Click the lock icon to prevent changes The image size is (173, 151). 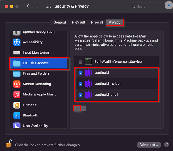coord(9,143)
